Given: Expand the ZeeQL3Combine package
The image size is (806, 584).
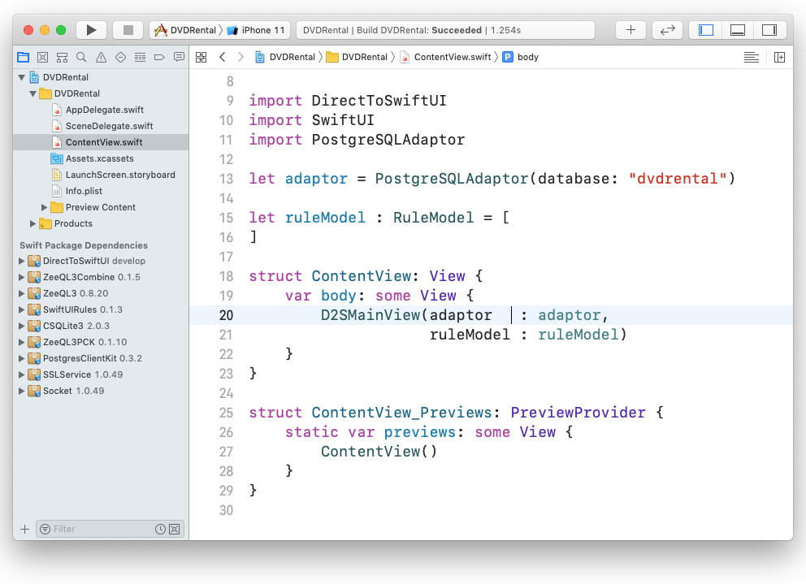Looking at the screenshot, I should 22,277.
